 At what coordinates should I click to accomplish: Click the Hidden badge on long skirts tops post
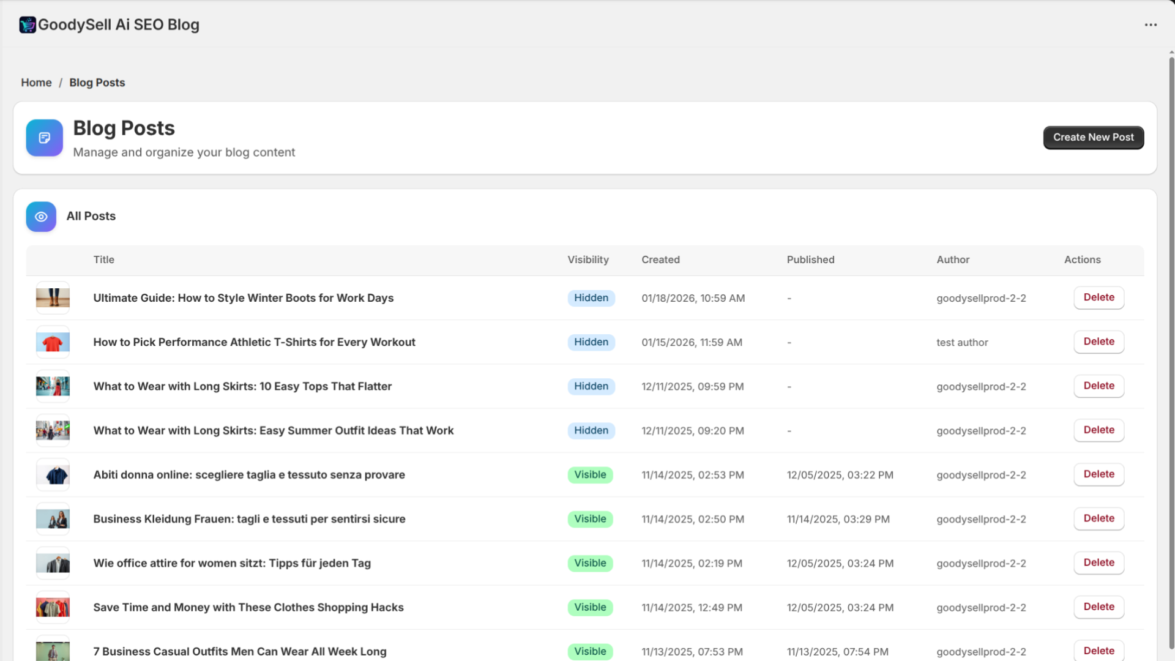[591, 386]
